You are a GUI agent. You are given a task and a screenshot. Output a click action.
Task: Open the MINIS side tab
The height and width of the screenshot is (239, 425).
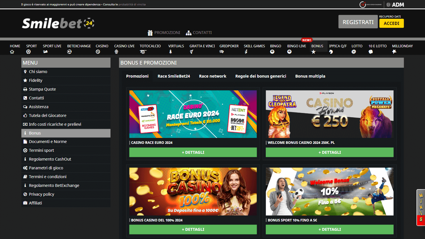click(x=421, y=208)
